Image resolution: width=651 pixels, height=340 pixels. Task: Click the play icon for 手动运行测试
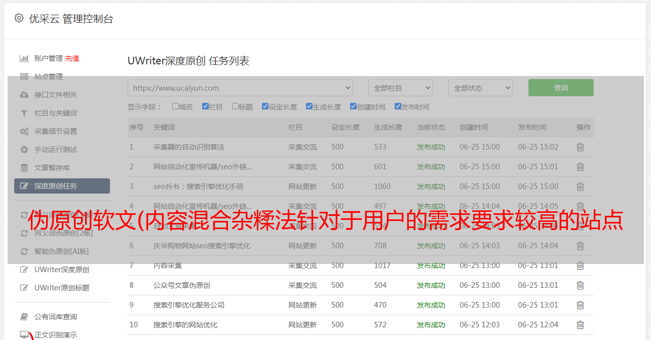[x=24, y=149]
